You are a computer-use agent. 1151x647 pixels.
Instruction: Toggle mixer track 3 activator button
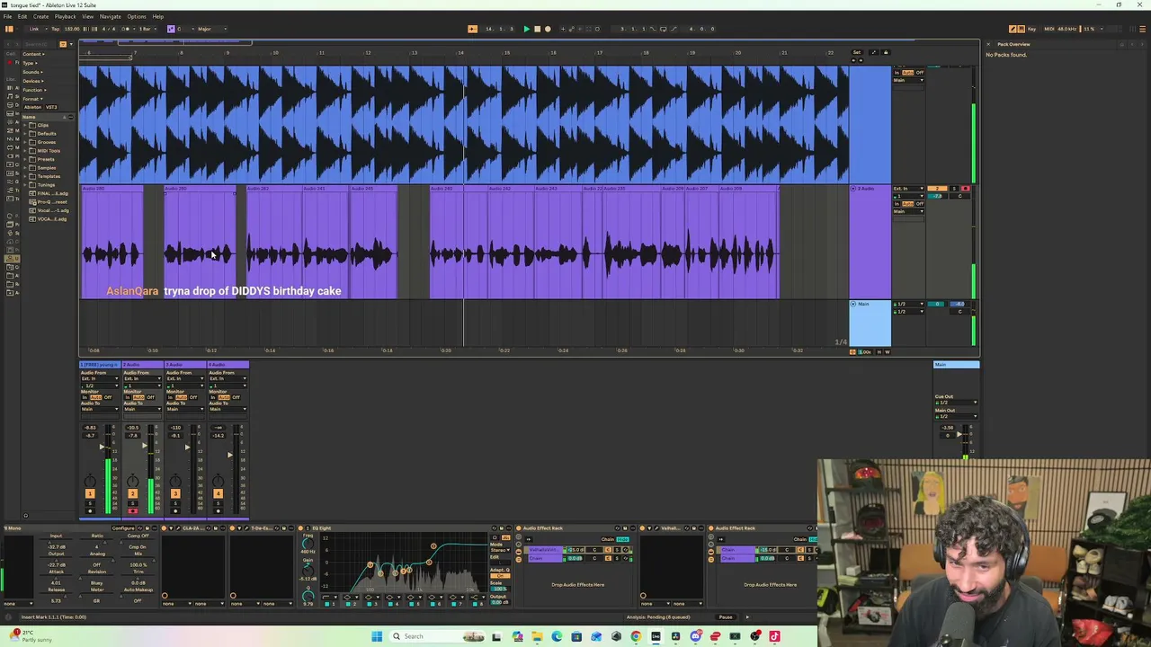coord(175,493)
